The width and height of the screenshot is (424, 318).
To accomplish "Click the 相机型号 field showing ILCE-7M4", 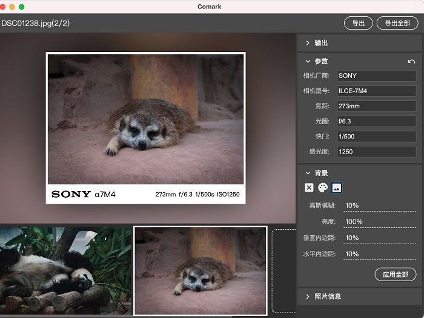I will click(x=376, y=91).
